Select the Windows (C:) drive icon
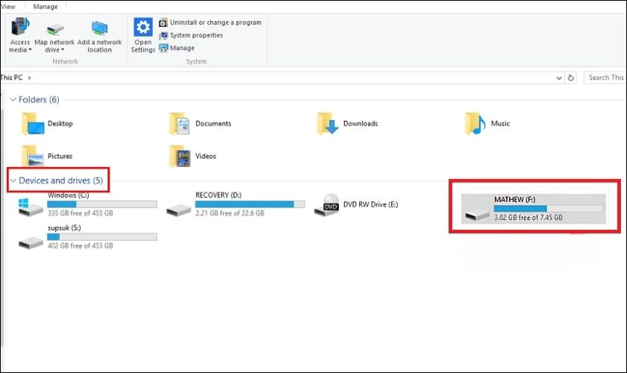The image size is (627, 373). (x=31, y=207)
